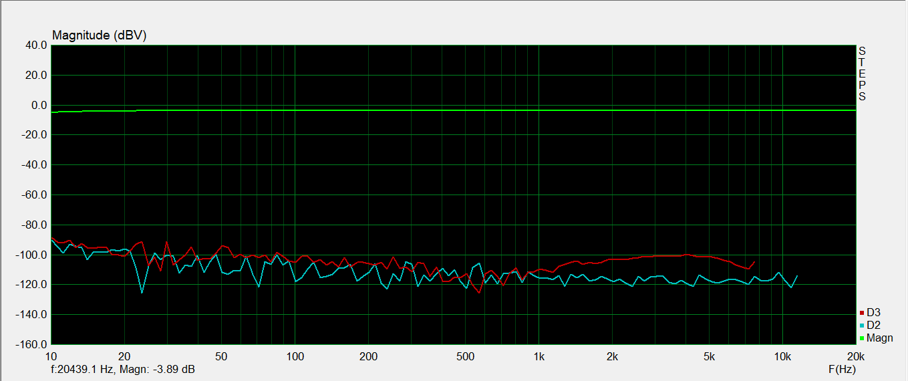
Task: Click the -100.0 y-axis value
Action: pos(31,255)
